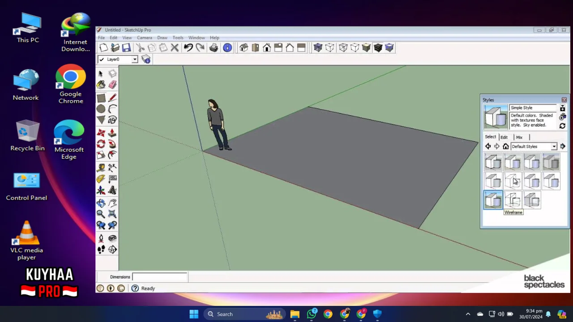
Task: Select the Scale tool
Action: [x=101, y=155]
